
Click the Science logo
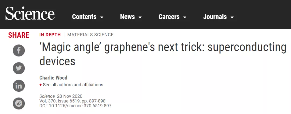(30, 13)
